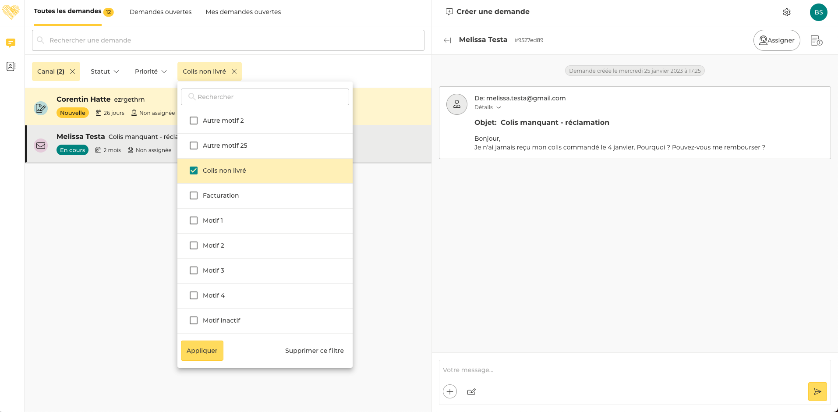
Task: Click the plus attachment icon
Action: [450, 391]
